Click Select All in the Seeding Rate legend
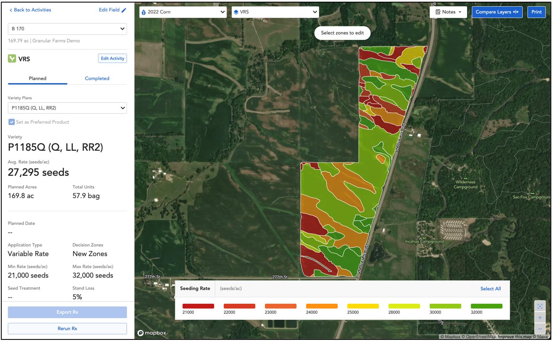This screenshot has height=342, width=553. (490, 289)
